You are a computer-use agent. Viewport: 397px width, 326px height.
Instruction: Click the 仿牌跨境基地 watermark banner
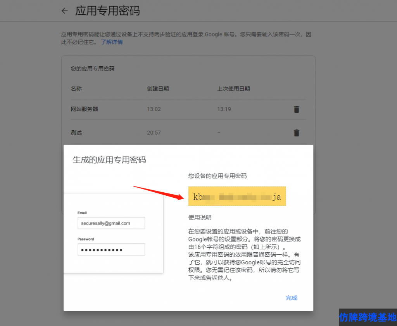(368, 317)
